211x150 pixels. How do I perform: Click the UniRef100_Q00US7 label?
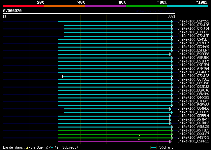click(193, 134)
